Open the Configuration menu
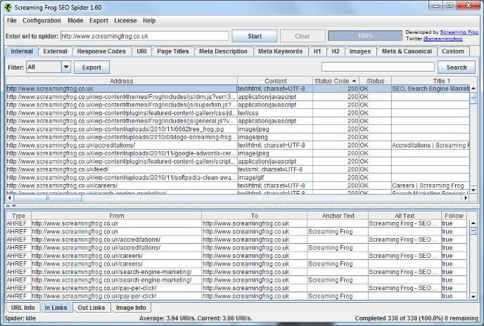Screen dimensions: 484x326 pos(42,20)
